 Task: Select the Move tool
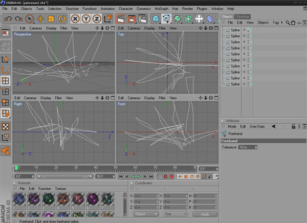[40, 19]
